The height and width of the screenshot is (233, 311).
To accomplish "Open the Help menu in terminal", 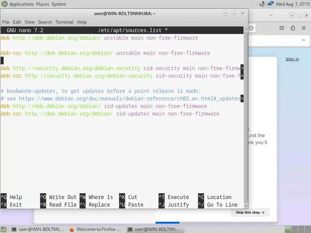I will (x=82, y=22).
